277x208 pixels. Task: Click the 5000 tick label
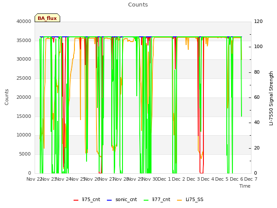pyautogui.click(x=25, y=154)
